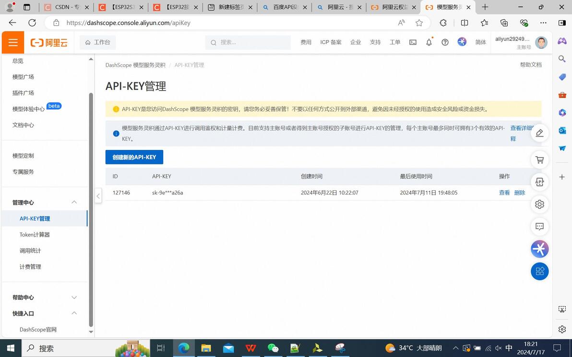Open WeChat from the taskbar
This screenshot has width=572, height=357.
(273, 348)
